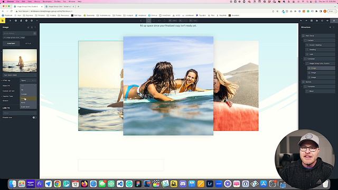Screen dimensions: 338x190
Task: Select the Block row in Structure panel
Action: [x=321, y=91]
